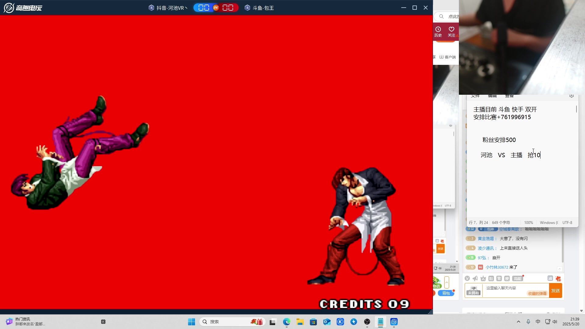Click the chat list vertical scrollbar
This screenshot has height=329, width=585.
(x=562, y=245)
